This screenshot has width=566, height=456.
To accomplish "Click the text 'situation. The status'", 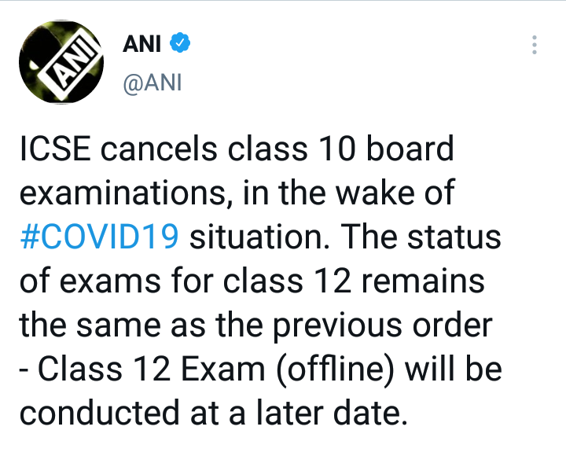I will coord(346,237).
